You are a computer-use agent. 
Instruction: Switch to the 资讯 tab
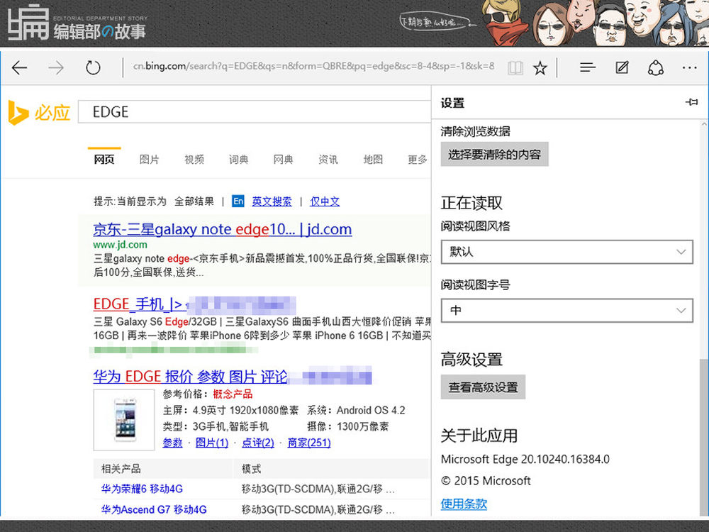click(328, 159)
